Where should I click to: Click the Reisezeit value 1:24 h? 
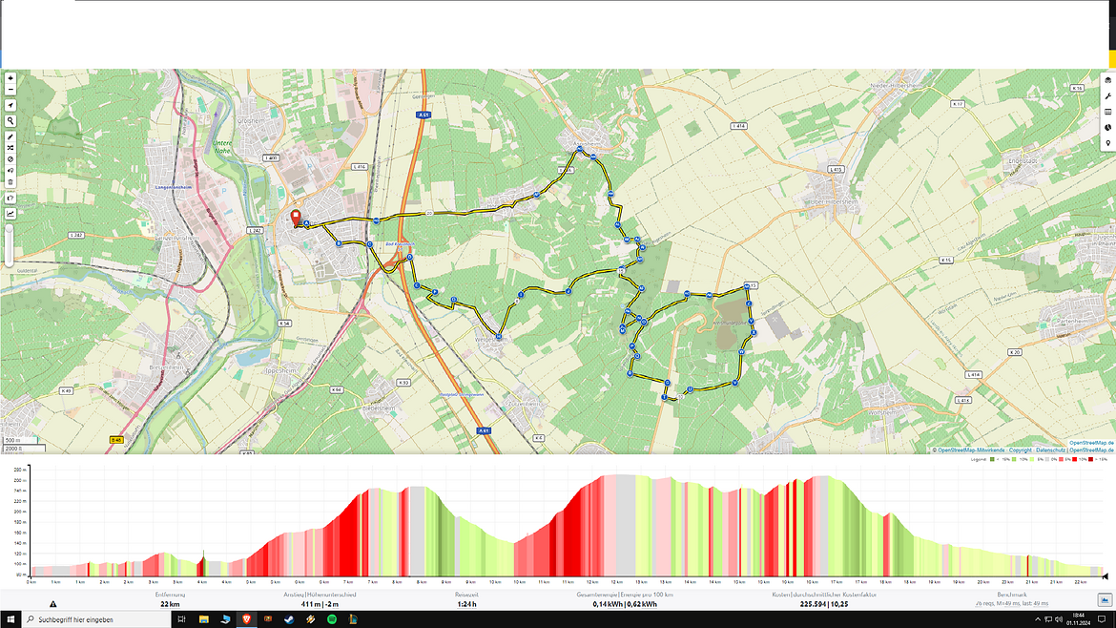[x=466, y=604]
